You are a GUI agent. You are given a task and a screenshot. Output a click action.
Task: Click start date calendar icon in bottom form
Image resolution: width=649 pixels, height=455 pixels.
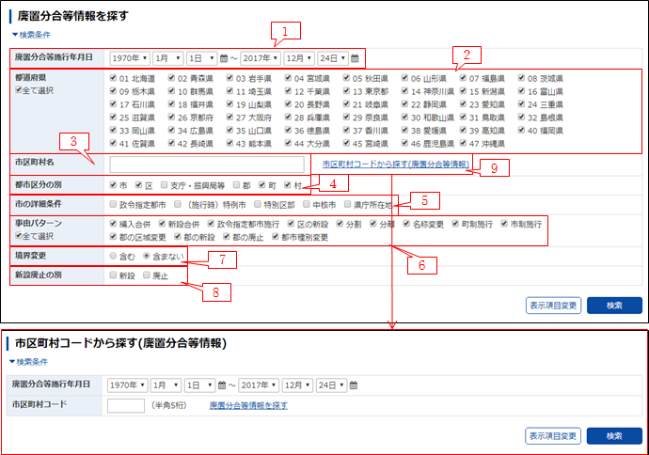tap(223, 384)
